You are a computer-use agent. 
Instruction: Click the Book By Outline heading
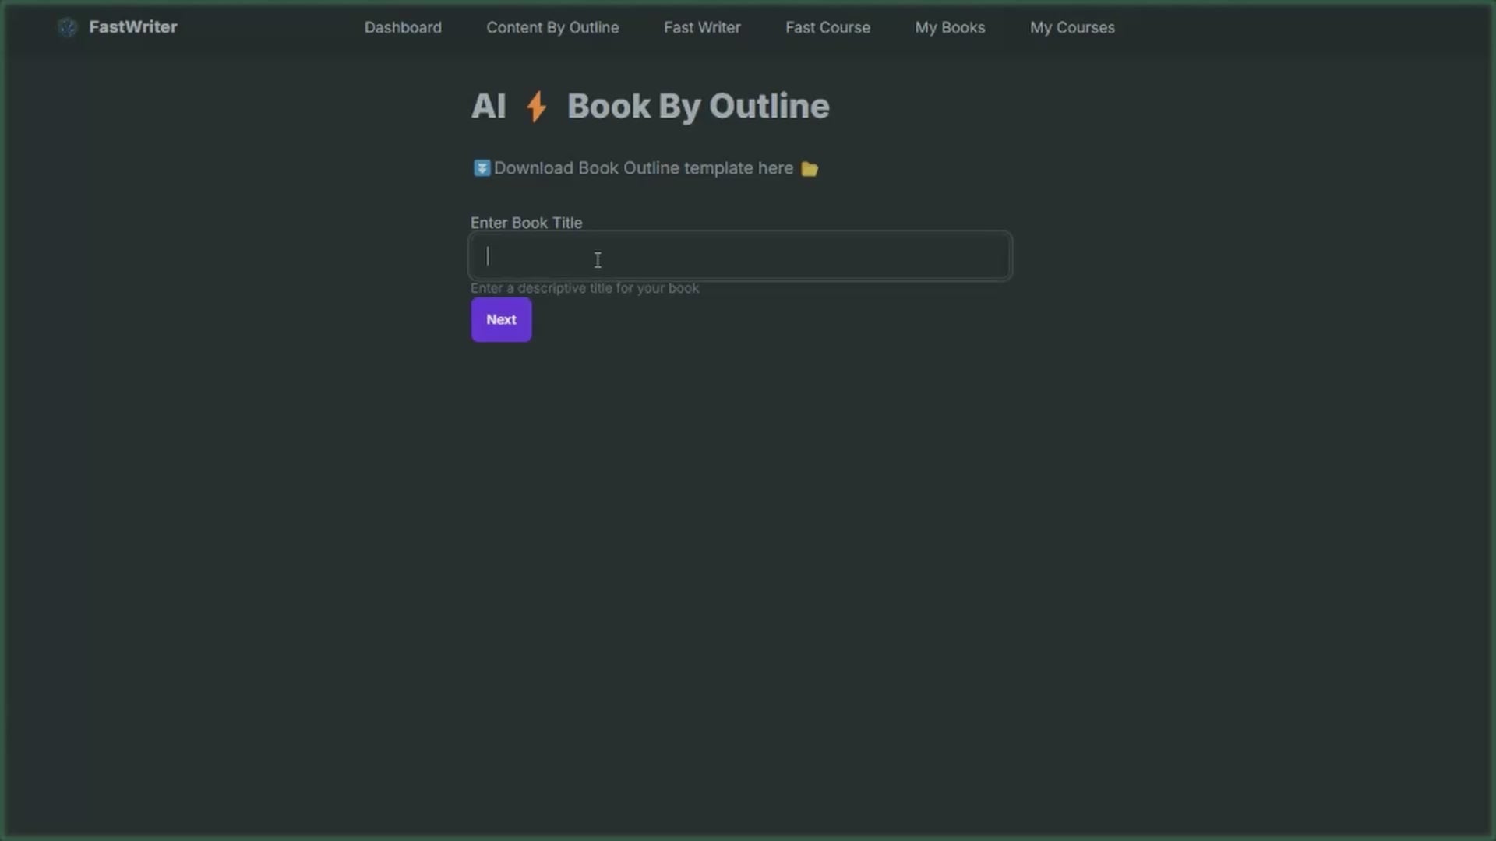[697, 107]
